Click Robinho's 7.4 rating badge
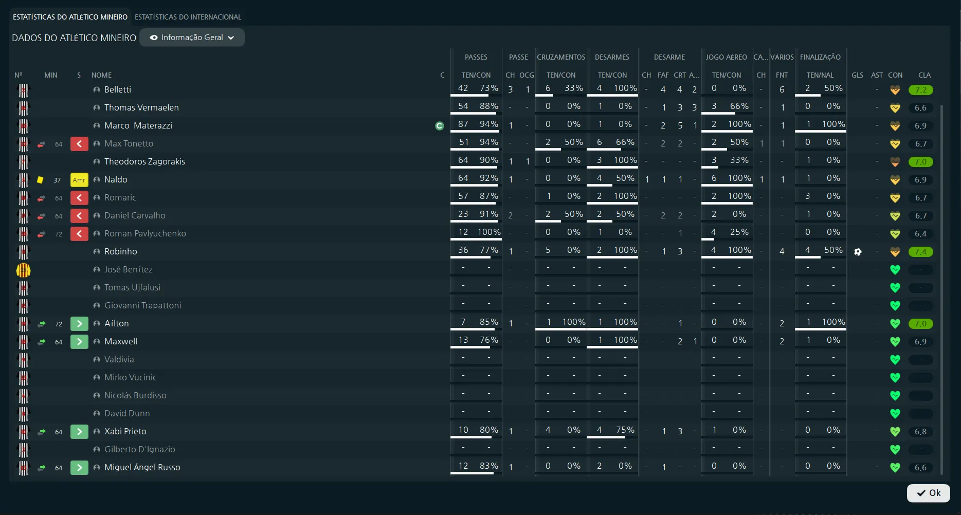The width and height of the screenshot is (961, 515). click(920, 252)
